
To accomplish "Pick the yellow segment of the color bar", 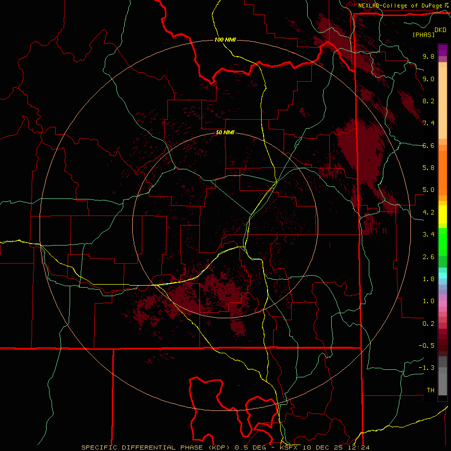I will point(442,214).
